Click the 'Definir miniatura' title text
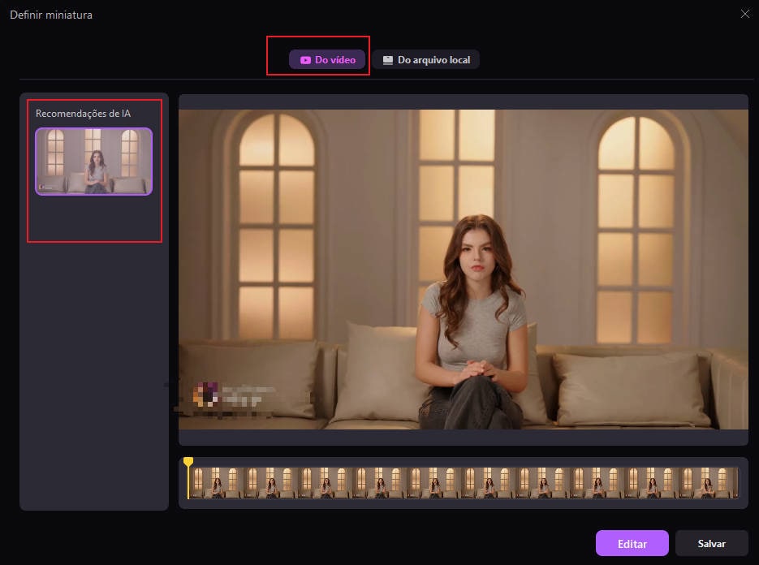This screenshot has width=759, height=565. click(51, 15)
